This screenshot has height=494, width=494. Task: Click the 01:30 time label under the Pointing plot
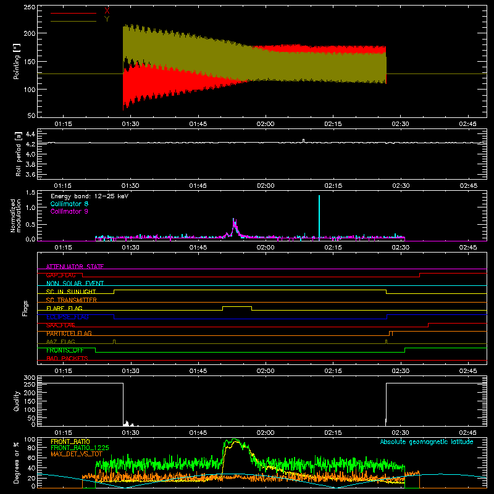[130, 124]
